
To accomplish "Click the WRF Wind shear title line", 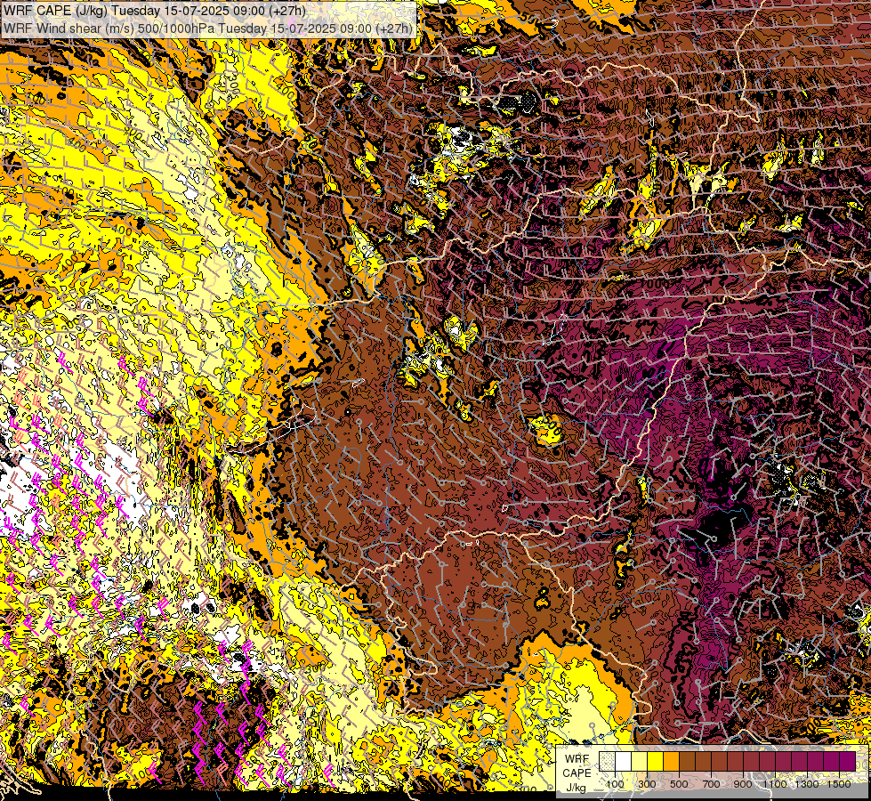I will (x=208, y=28).
